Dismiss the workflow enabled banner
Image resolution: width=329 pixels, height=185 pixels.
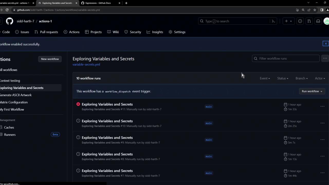[x=326, y=44]
